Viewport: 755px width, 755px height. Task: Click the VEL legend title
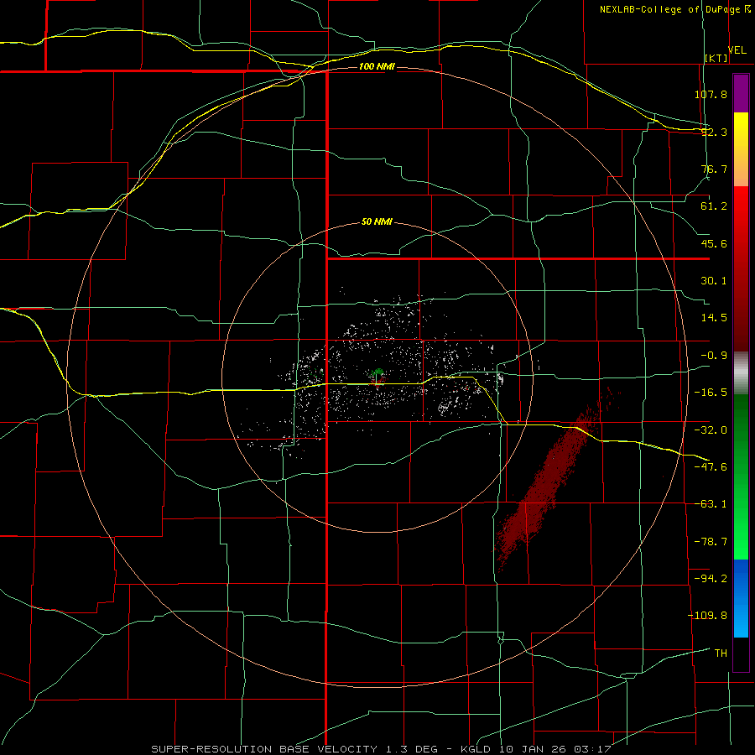pyautogui.click(x=737, y=50)
